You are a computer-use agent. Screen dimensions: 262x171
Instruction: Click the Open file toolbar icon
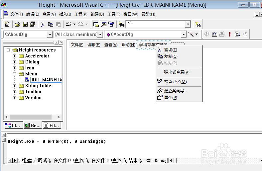(x=17, y=24)
